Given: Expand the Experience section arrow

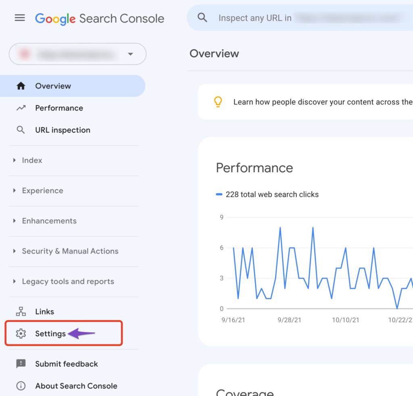Looking at the screenshot, I should click(15, 190).
